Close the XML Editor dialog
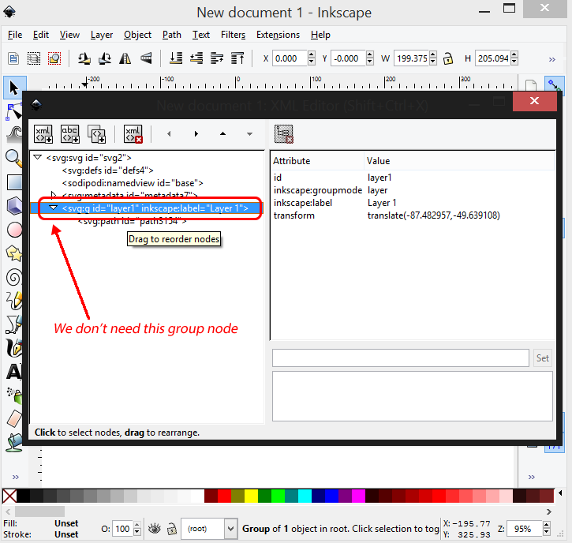The height and width of the screenshot is (543, 572). click(534, 101)
